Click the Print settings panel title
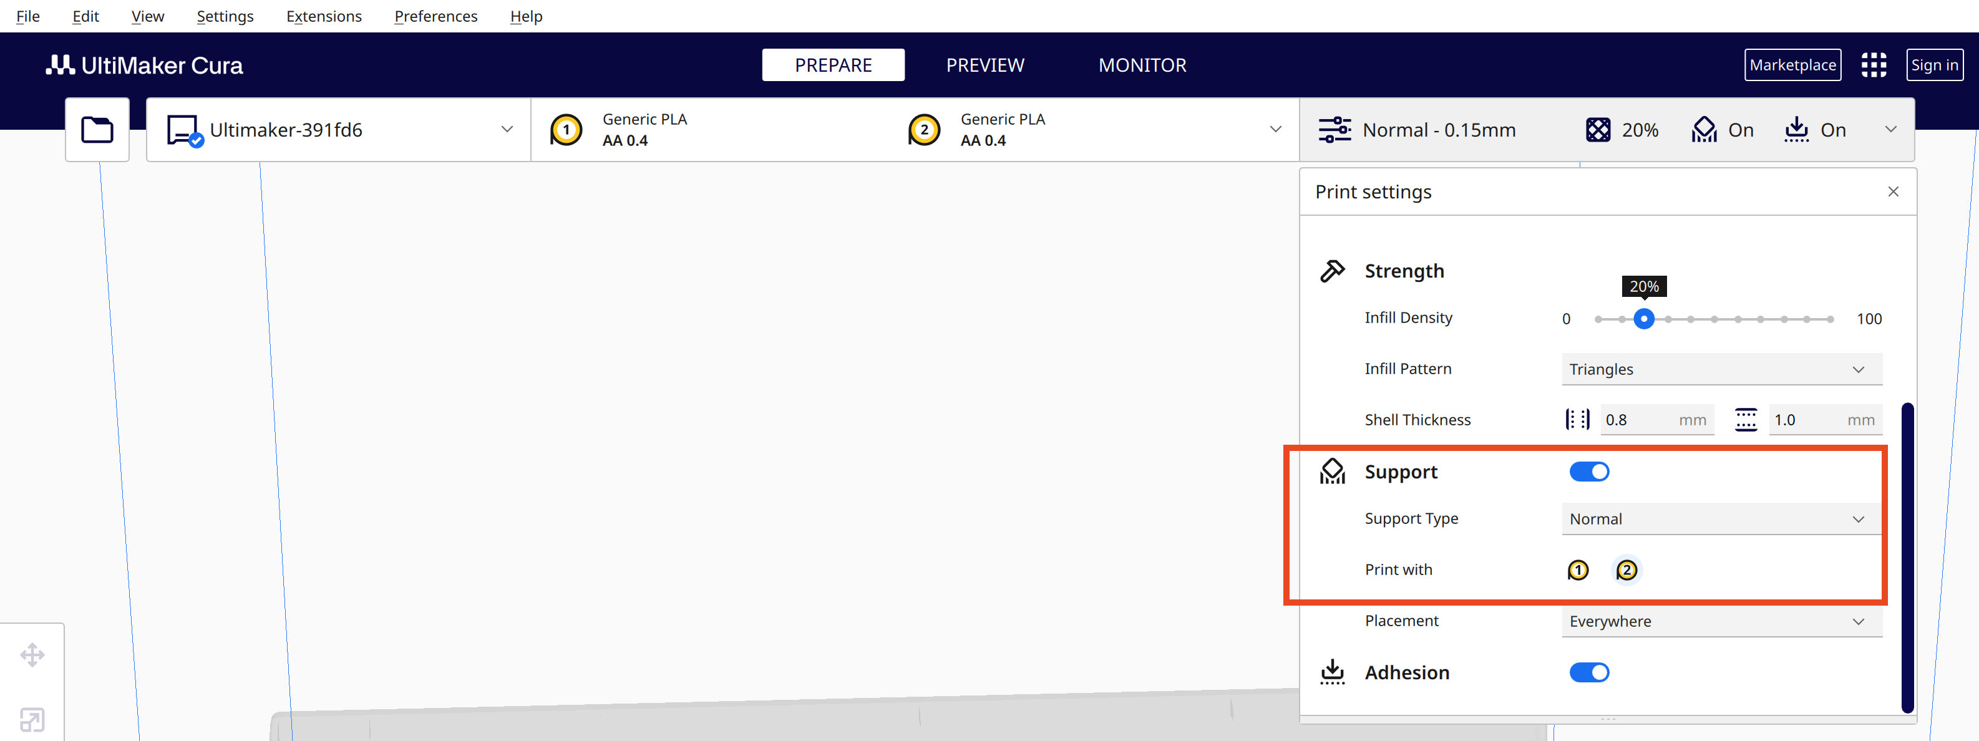This screenshot has height=741, width=1979. coord(1373,192)
